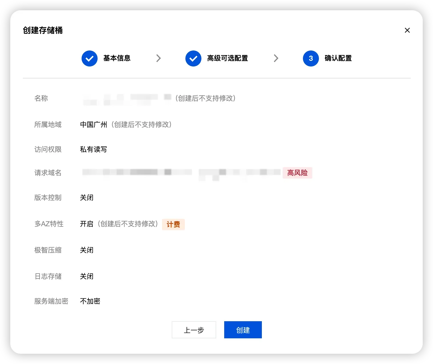Click the 高级可选配置 step checkmark icon
Screen dimensions: 433x364
click(x=193, y=58)
